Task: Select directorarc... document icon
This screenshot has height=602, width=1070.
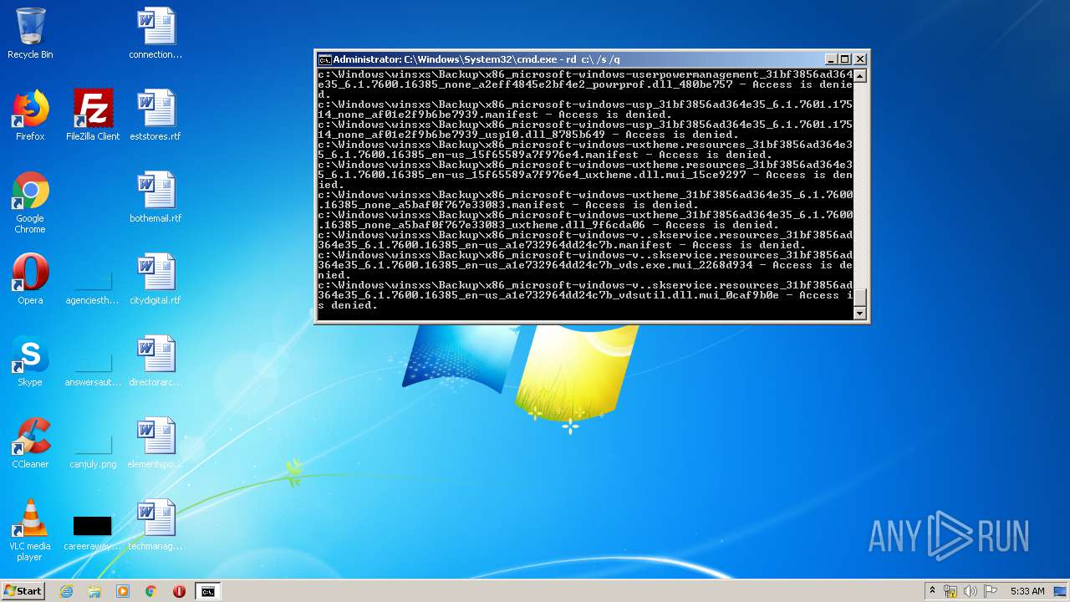Action: [155, 361]
